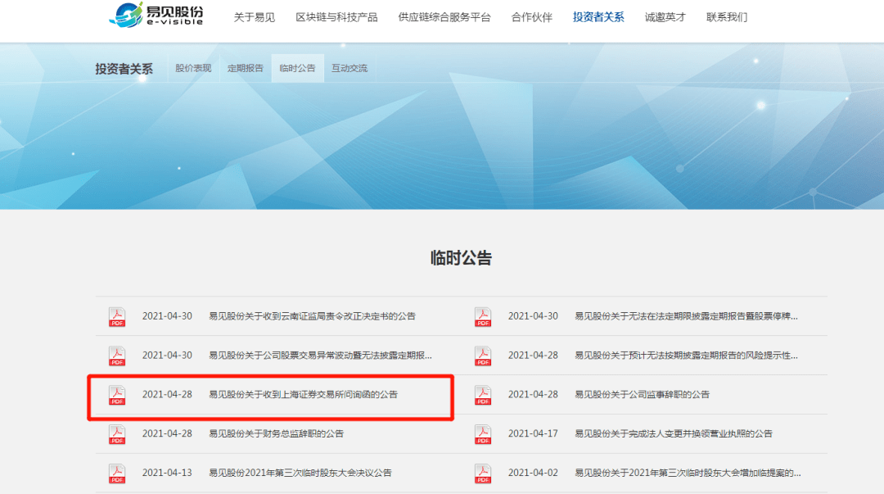This screenshot has height=494, width=884.
Task: Switch to the 股价表现 tab
Action: tap(193, 68)
